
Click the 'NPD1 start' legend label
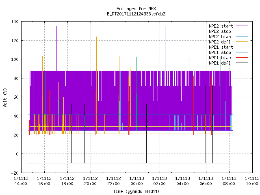point(221,47)
